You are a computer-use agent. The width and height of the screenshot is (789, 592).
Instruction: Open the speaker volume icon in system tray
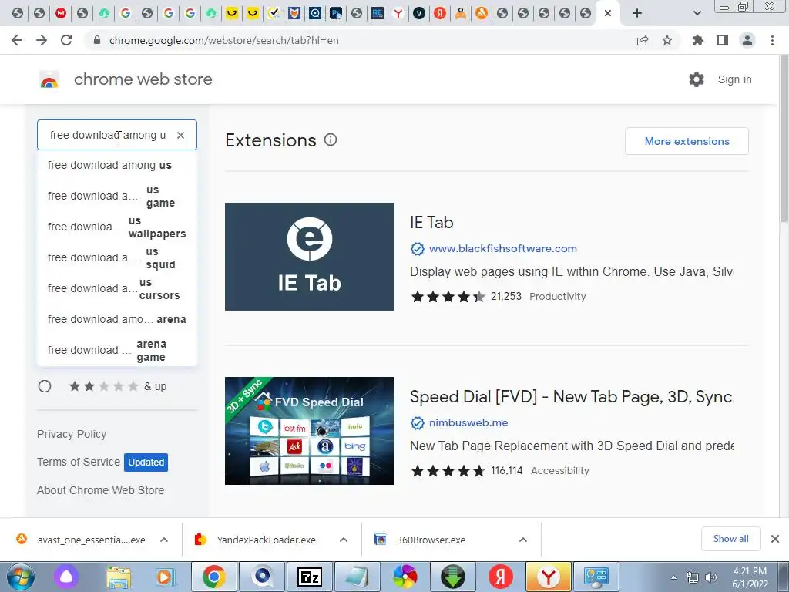711,577
